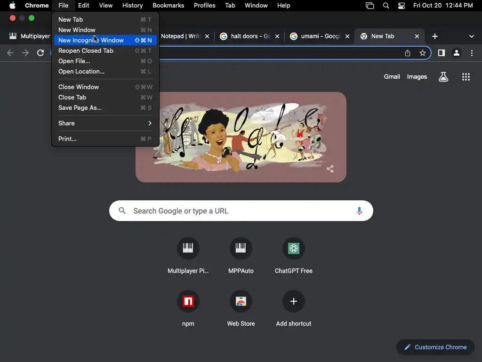The height and width of the screenshot is (362, 482).
Task: Expand the tab search dropdown arrow
Action: 471,36
